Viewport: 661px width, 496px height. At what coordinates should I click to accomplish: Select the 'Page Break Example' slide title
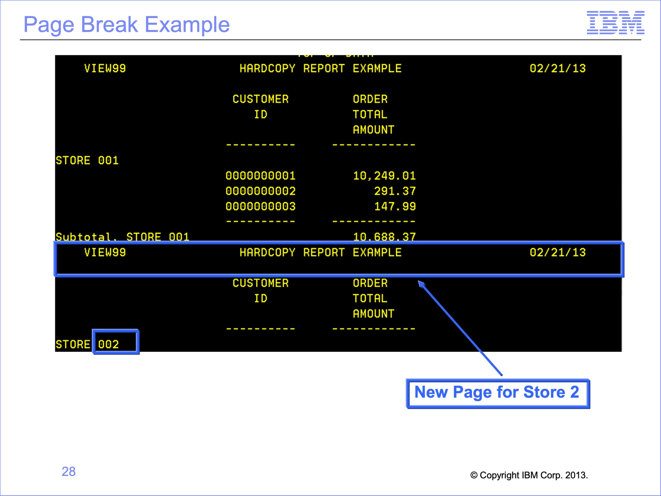(127, 25)
